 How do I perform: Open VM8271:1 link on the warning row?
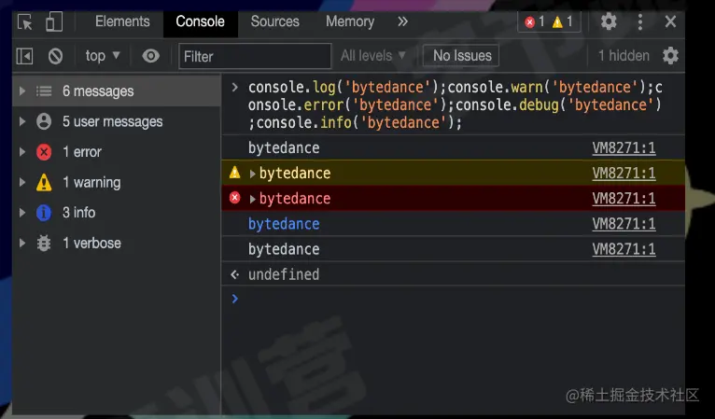pos(624,174)
